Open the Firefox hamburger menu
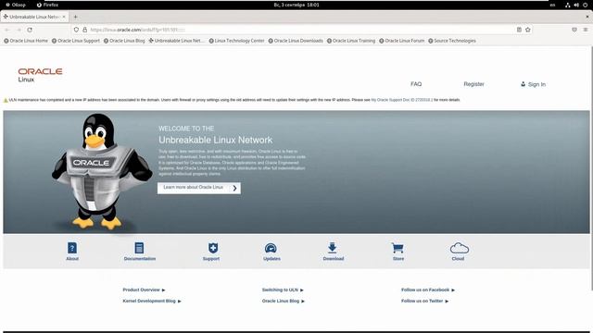The height and width of the screenshot is (333, 593). pyautogui.click(x=586, y=30)
